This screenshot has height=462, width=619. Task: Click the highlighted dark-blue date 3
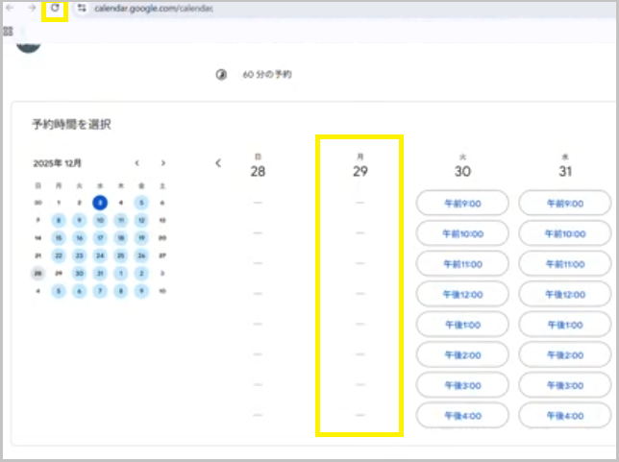pos(100,203)
